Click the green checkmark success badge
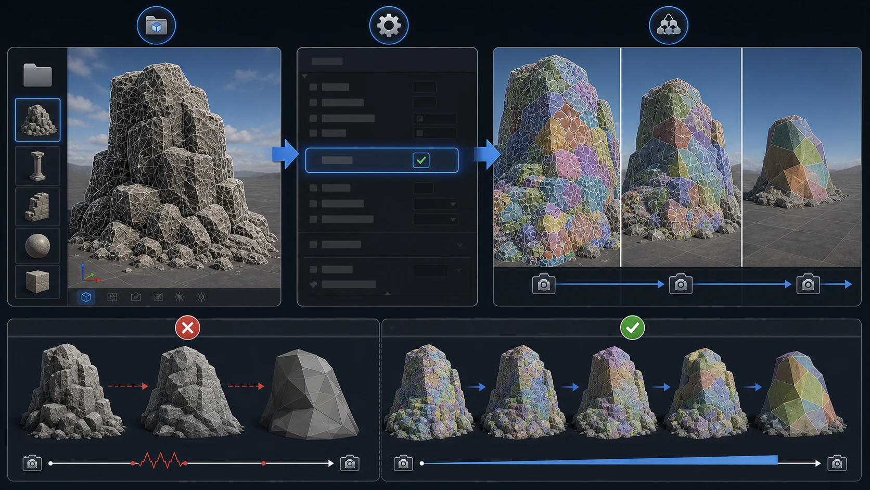This screenshot has height=490, width=870. [633, 328]
